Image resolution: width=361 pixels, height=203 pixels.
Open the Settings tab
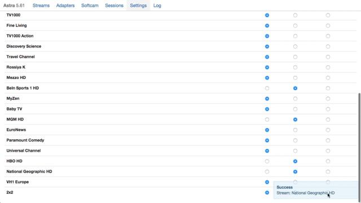click(x=138, y=6)
